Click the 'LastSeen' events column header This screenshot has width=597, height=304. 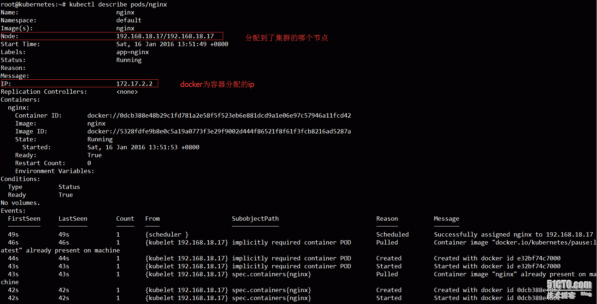73,219
